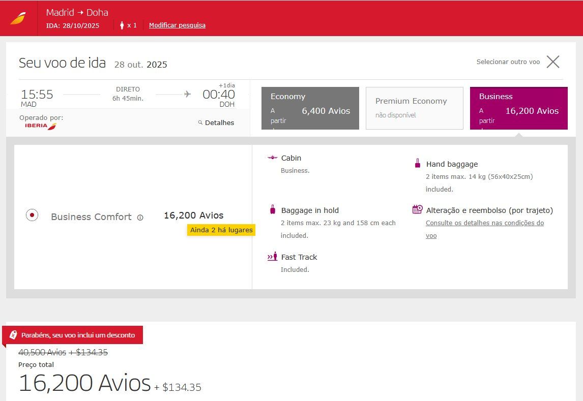Open the Business Comfort info icon
The height and width of the screenshot is (401, 583).
(140, 218)
